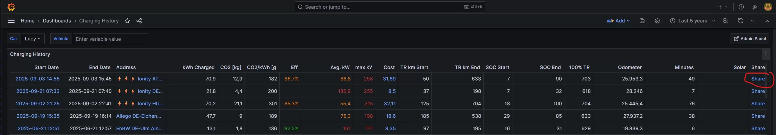The height and width of the screenshot is (135, 776).
Task: Click the Vehicle variable value field
Action: 110,39
